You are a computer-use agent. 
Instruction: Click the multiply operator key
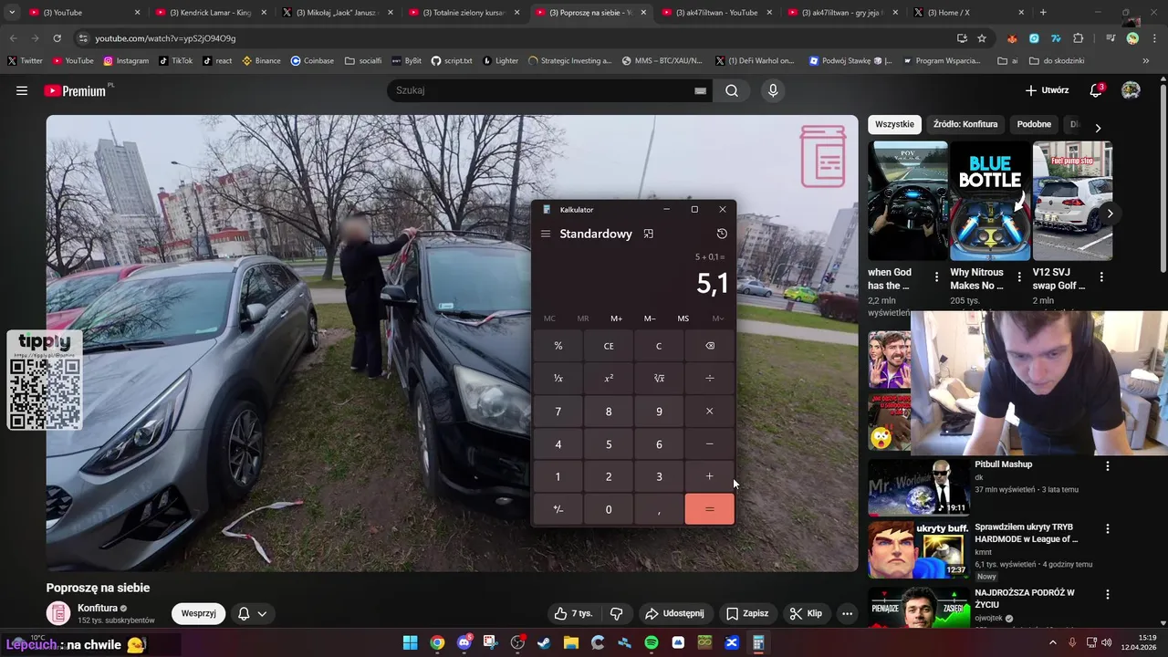pos(710,412)
